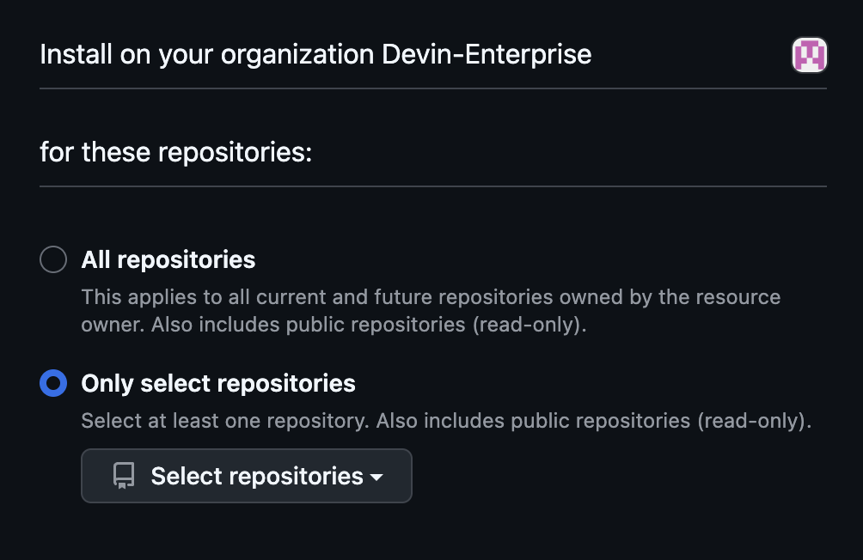Click the All repositories bold label text
Viewport: 863px width, 560px height.
pos(168,259)
